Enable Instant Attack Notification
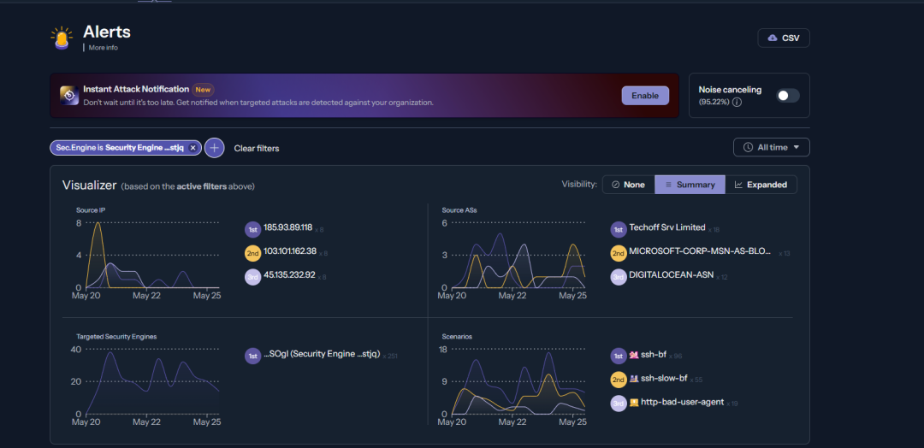Screen dimensions: 924x448 click(x=645, y=95)
